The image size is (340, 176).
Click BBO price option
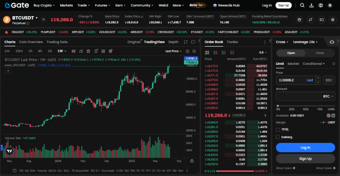click(x=329, y=80)
